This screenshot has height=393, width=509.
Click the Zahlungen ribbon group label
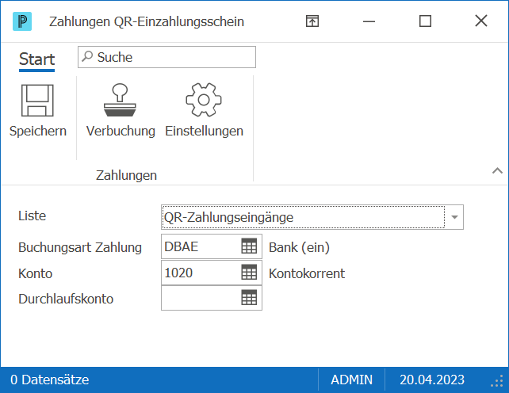tap(126, 175)
